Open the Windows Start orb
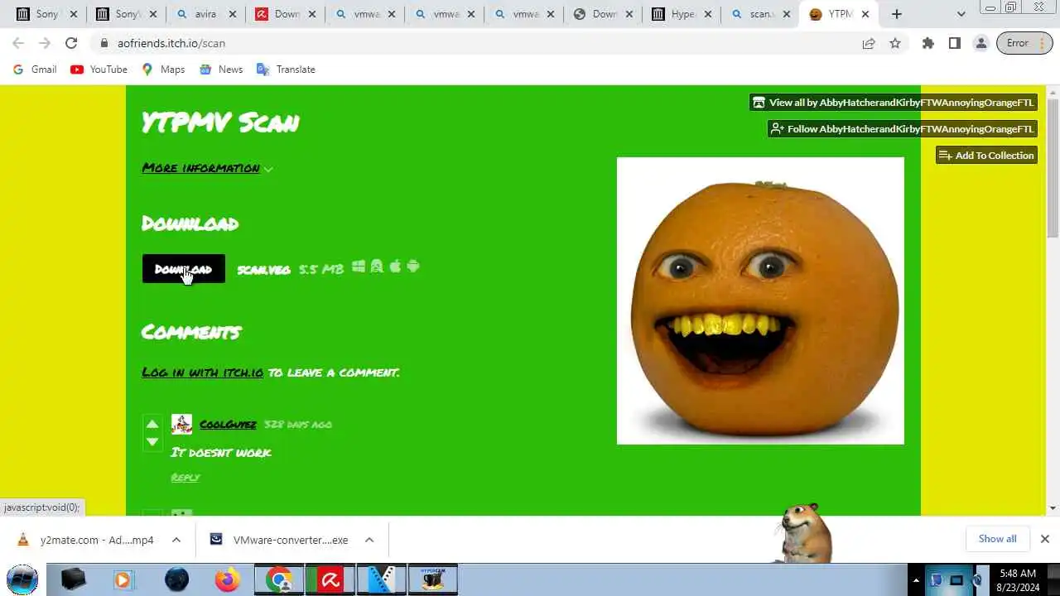 tap(22, 579)
